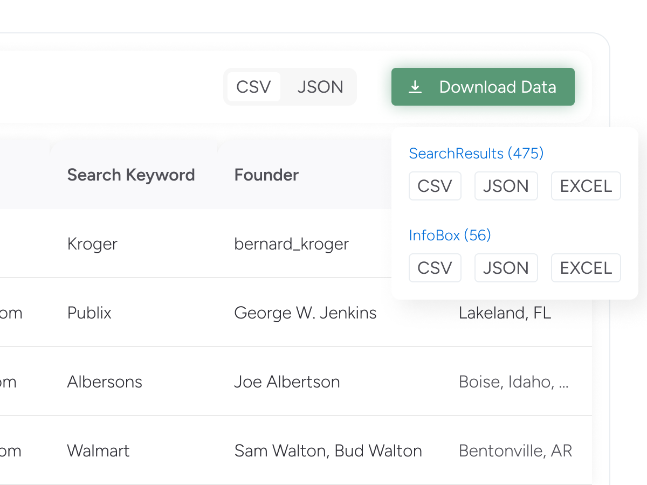Select the Kroger keyword cell
The height and width of the screenshot is (485, 647).
pyautogui.click(x=92, y=244)
